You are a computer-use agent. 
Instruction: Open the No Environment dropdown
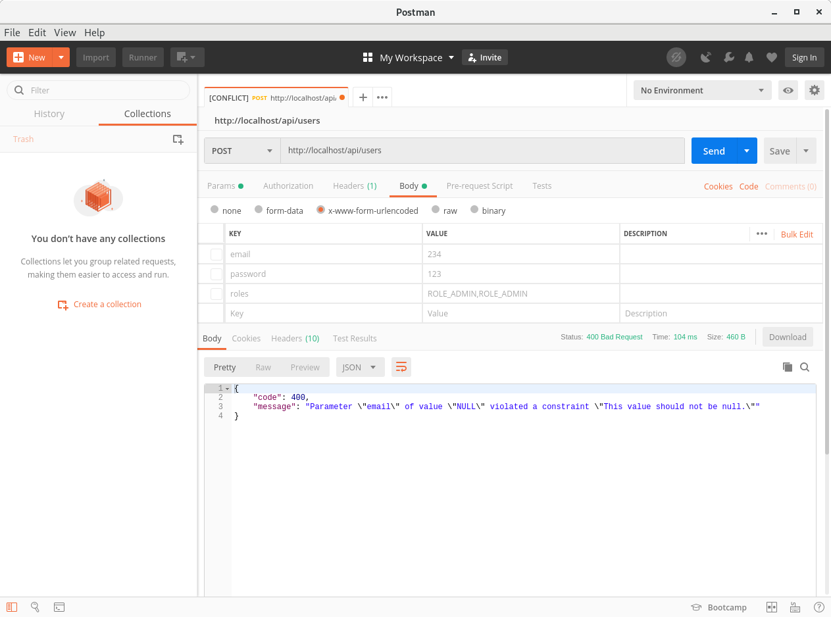pos(702,90)
